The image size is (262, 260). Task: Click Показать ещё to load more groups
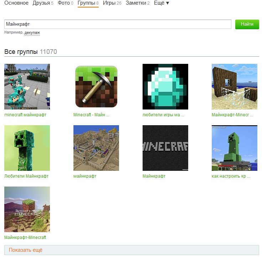coord(132,250)
